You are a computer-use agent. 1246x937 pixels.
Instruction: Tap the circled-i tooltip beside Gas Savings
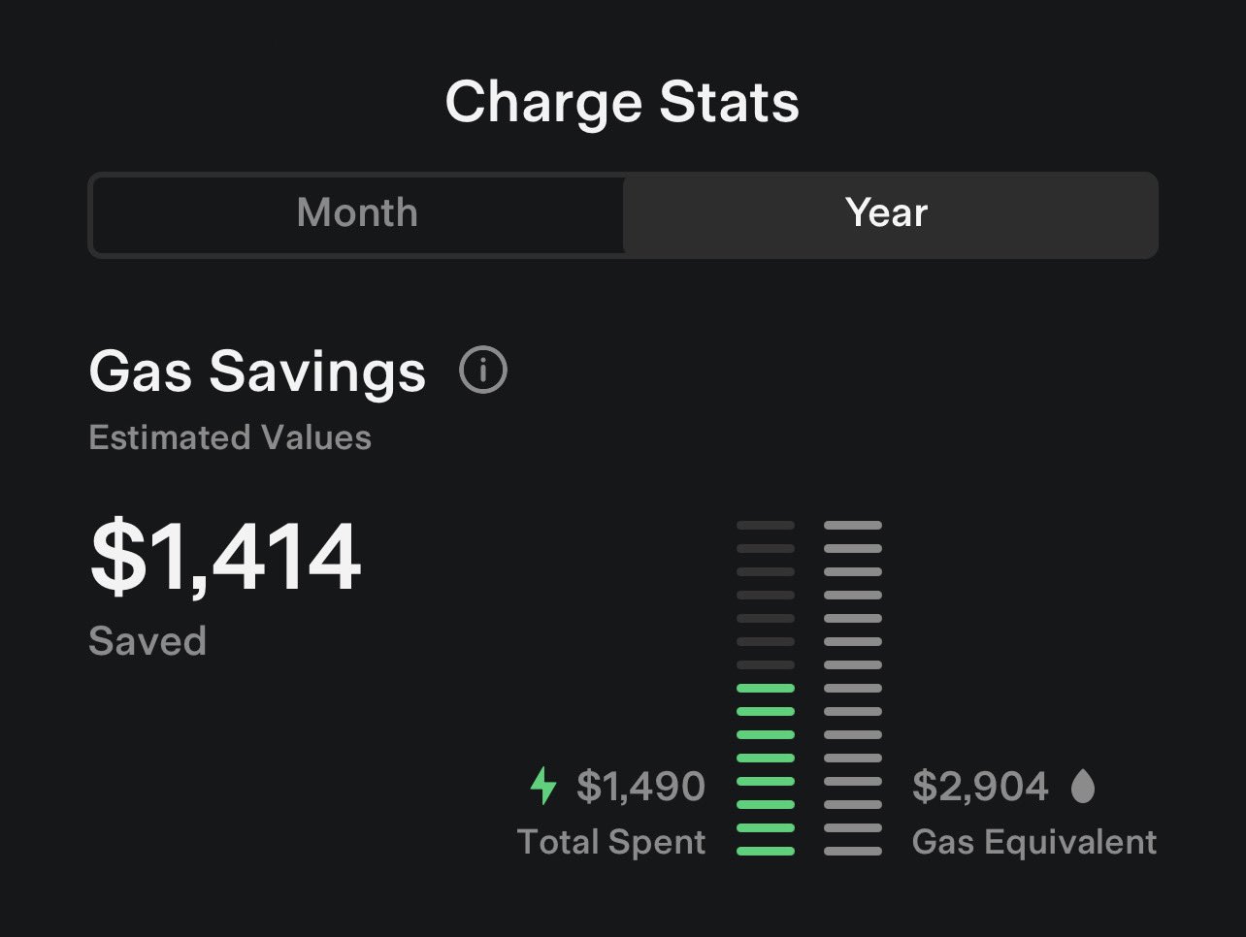coord(483,371)
